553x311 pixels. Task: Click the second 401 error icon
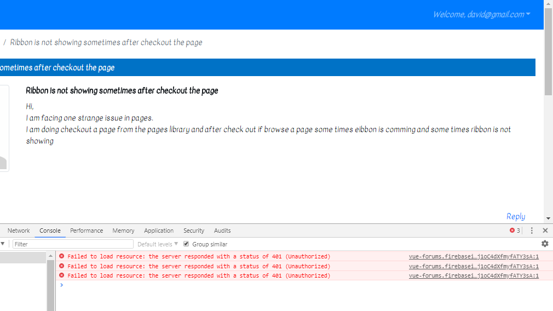[x=61, y=266]
